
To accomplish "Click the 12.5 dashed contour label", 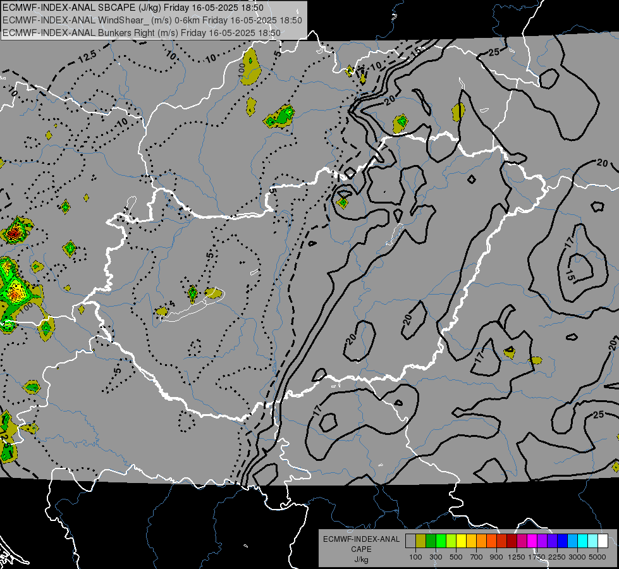I will 87,57.
